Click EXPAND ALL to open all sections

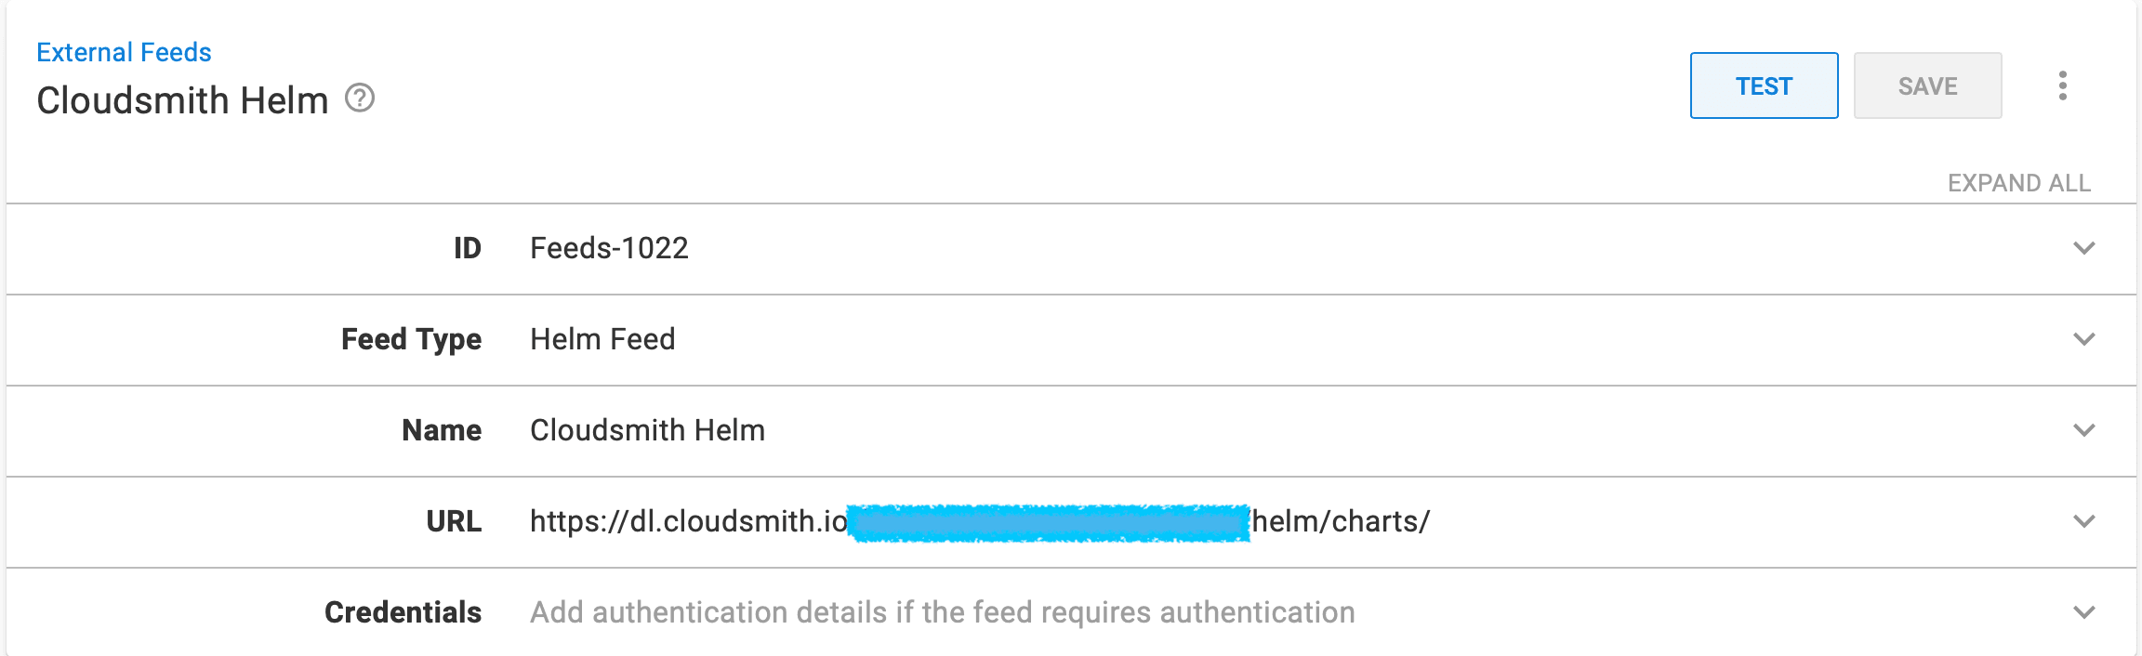(2019, 183)
